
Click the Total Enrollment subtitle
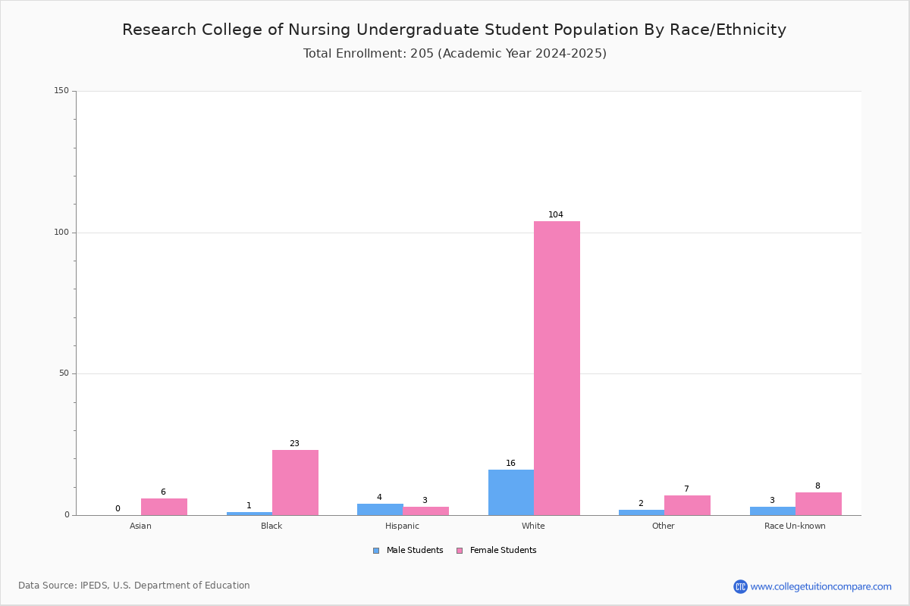pyautogui.click(x=455, y=54)
